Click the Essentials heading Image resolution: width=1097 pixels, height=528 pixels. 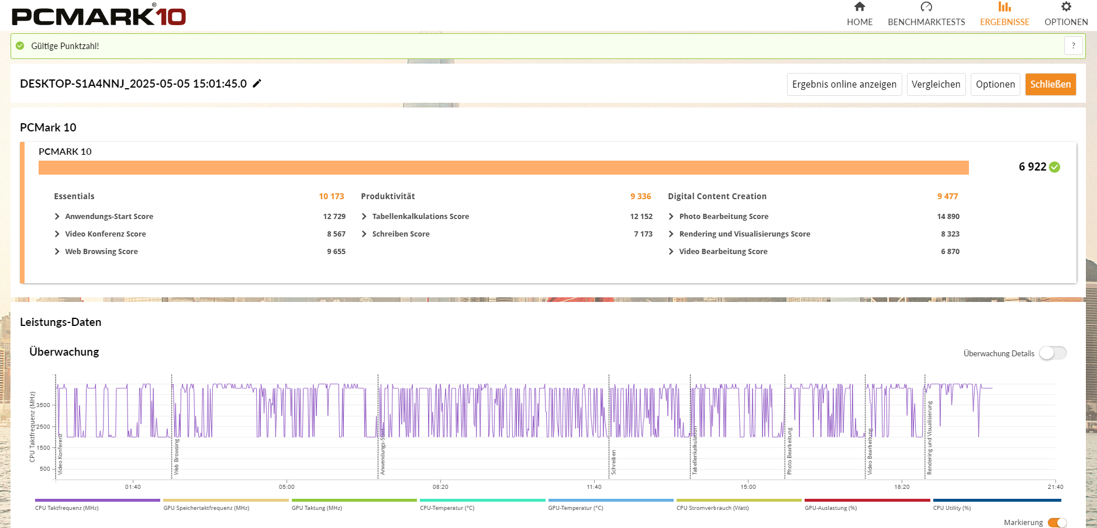(x=74, y=196)
